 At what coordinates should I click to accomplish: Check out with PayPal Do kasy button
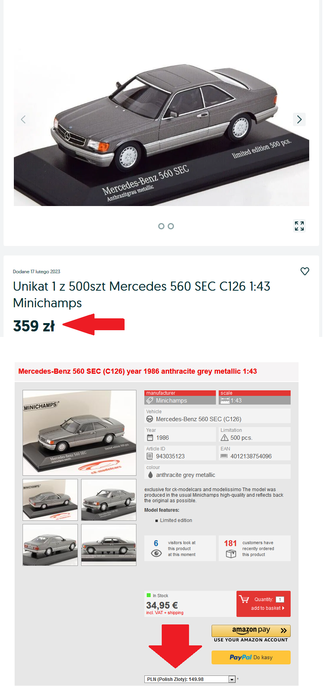251,657
